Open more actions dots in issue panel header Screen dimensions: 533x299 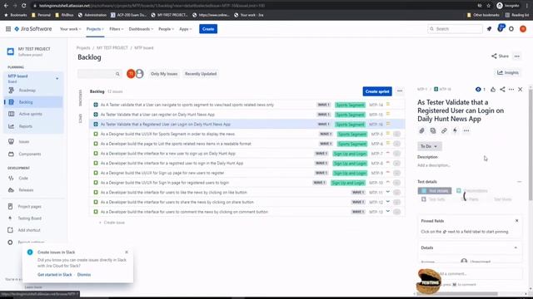pyautogui.click(x=511, y=90)
